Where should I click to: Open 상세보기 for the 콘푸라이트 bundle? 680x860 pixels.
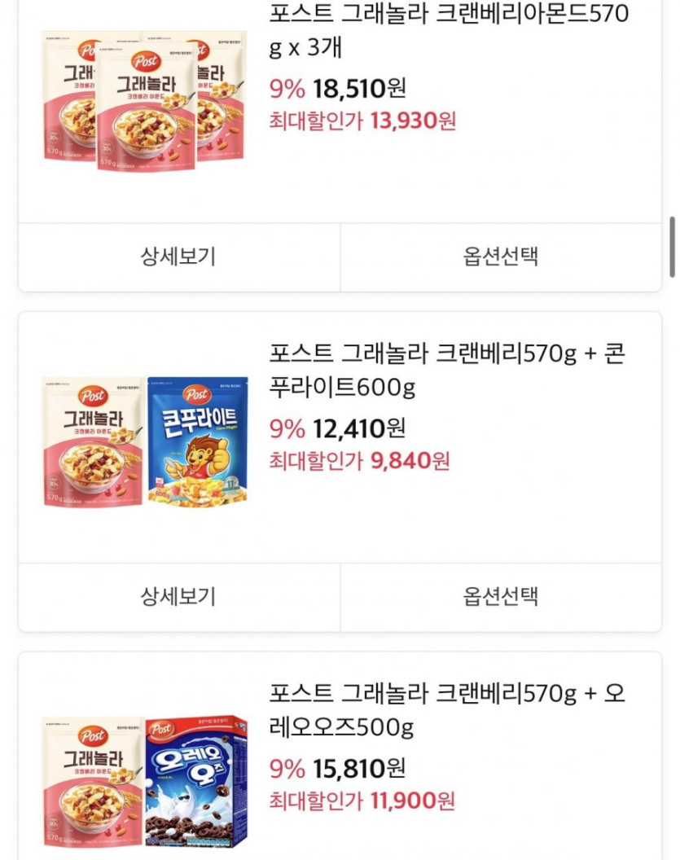[178, 597]
